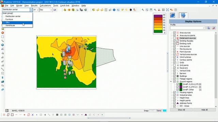Select the red point source tool in bottom toolbar

(x=25, y=115)
